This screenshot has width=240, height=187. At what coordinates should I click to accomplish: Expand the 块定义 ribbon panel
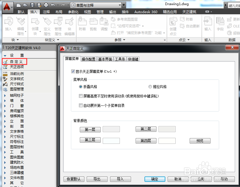point(52,40)
